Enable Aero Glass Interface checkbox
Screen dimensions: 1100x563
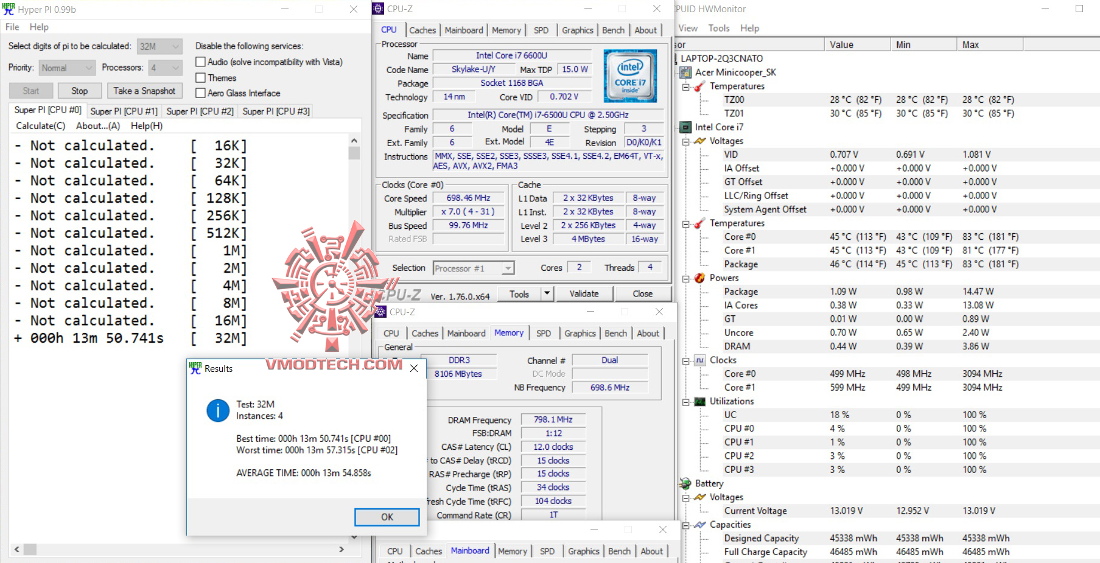200,93
